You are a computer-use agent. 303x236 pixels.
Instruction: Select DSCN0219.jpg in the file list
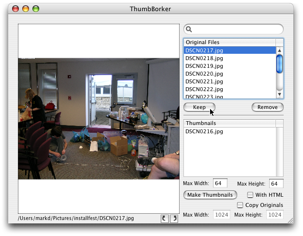pyautogui.click(x=230, y=66)
